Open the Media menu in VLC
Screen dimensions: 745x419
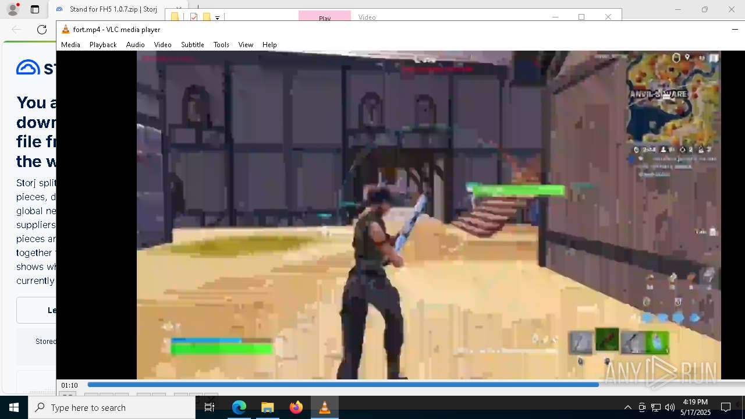[70, 45]
